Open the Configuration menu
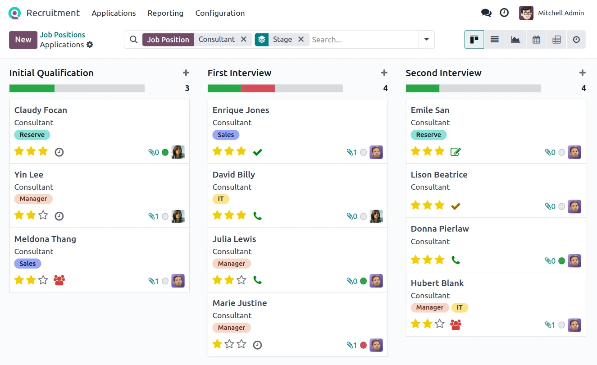The image size is (597, 365). (x=220, y=13)
